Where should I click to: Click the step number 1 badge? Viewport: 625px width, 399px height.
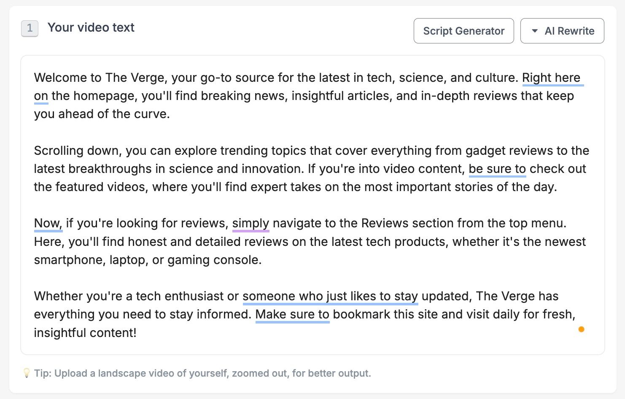click(30, 28)
